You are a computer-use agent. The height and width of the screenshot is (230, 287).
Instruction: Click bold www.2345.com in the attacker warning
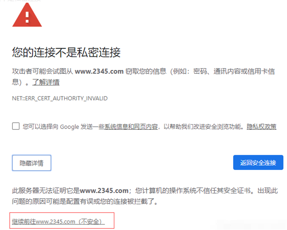click(99, 71)
